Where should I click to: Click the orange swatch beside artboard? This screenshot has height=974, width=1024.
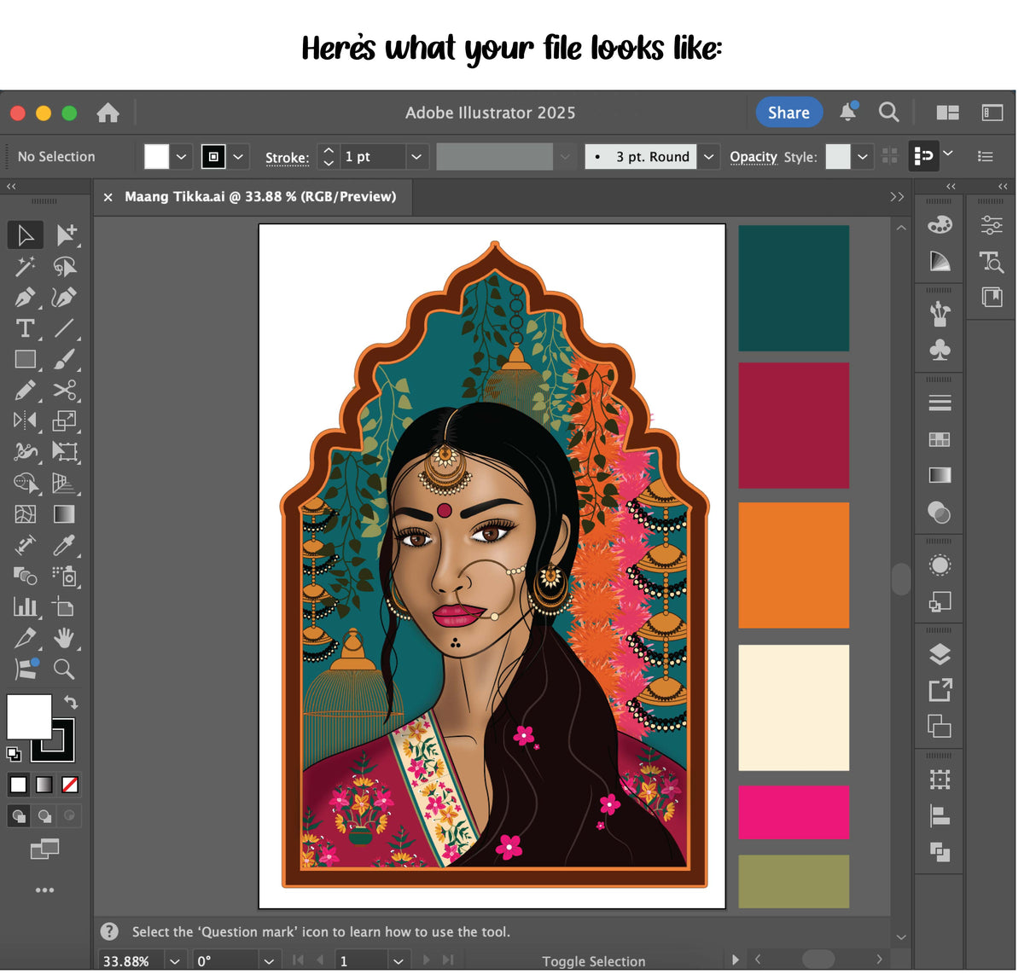click(794, 565)
